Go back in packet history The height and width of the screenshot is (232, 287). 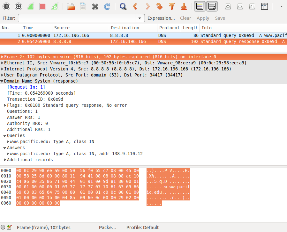[134, 6]
